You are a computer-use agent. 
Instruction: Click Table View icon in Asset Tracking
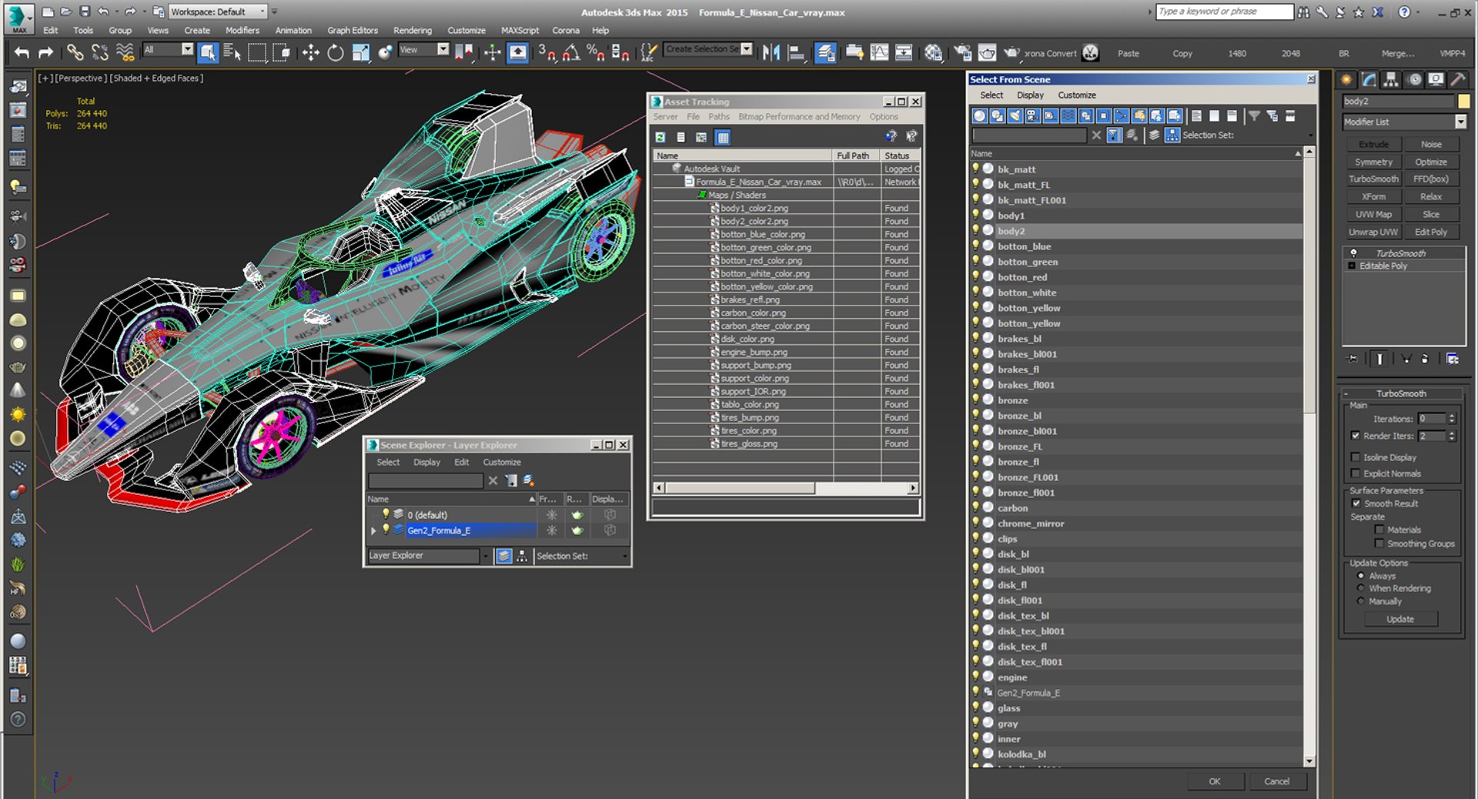(x=722, y=137)
